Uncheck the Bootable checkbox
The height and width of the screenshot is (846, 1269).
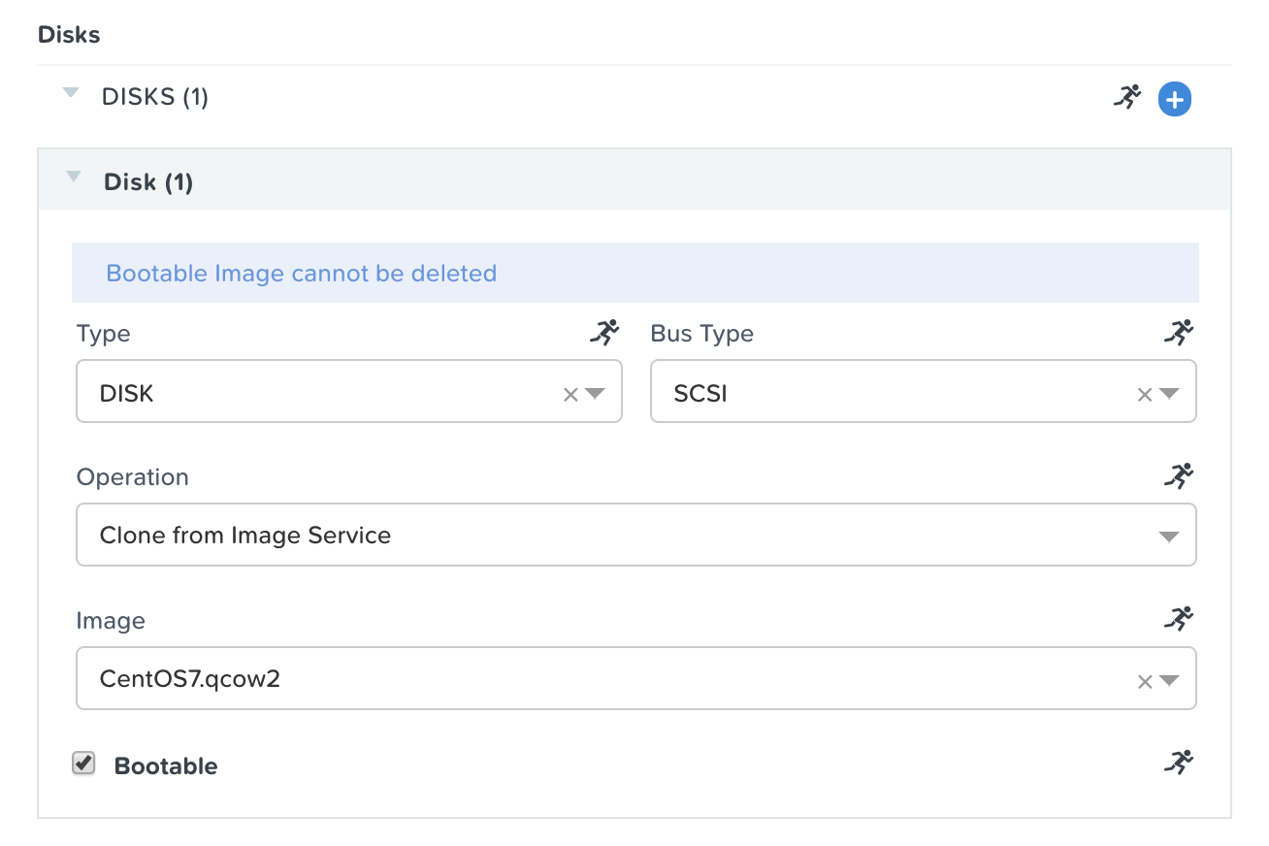pos(84,764)
